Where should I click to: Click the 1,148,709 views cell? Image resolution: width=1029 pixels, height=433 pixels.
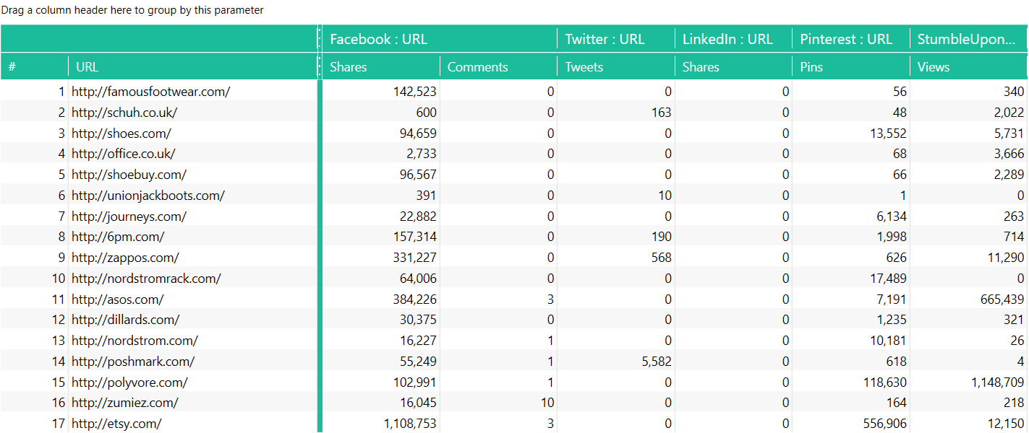968,382
